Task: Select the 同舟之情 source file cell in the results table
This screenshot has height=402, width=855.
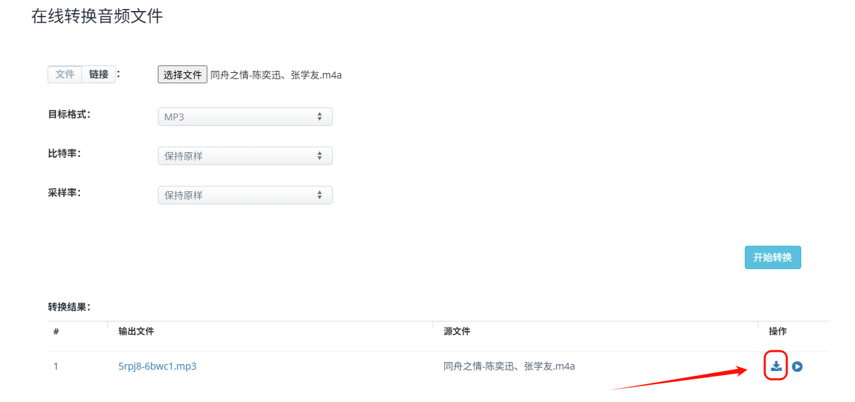Action: [x=509, y=366]
